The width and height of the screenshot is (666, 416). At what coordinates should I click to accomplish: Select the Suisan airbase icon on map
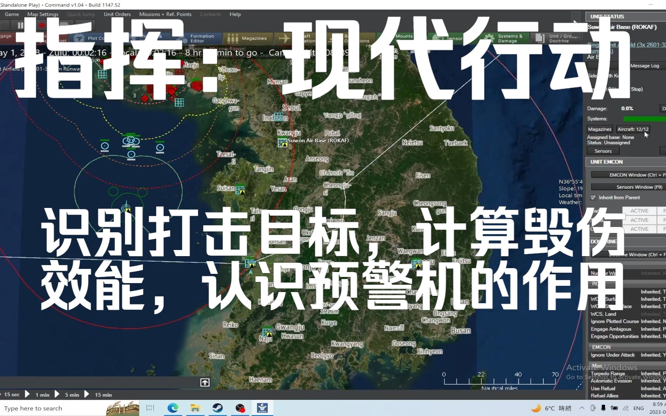pos(240,190)
